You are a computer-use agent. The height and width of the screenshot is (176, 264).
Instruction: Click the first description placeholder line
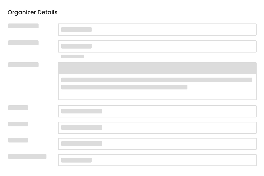pos(157,80)
